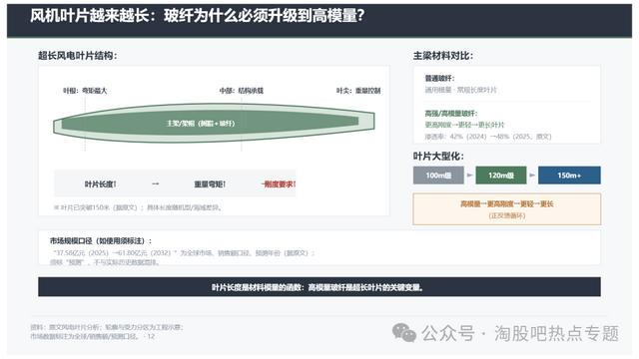
Task: Click the red 刚度要求 text
Action: click(279, 184)
